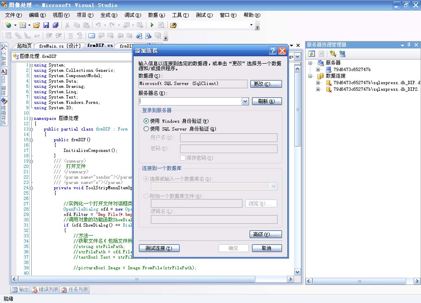Click the 测试连接 button
The image size is (421, 303).
(x=159, y=248)
